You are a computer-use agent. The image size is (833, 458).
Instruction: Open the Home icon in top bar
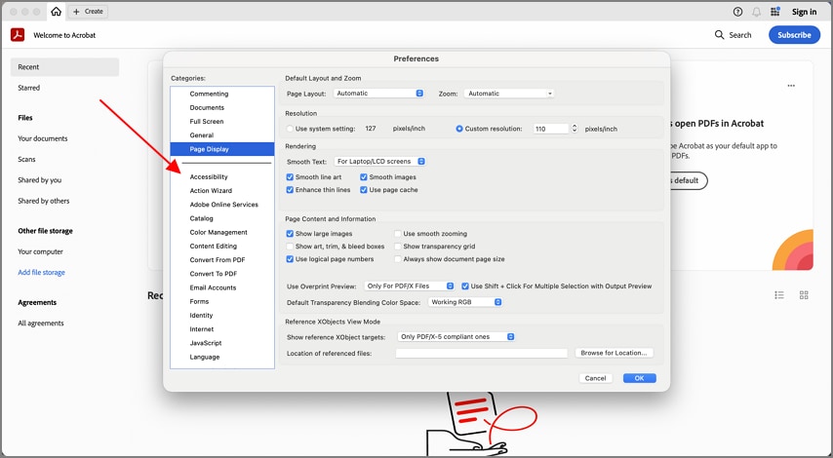[56, 11]
